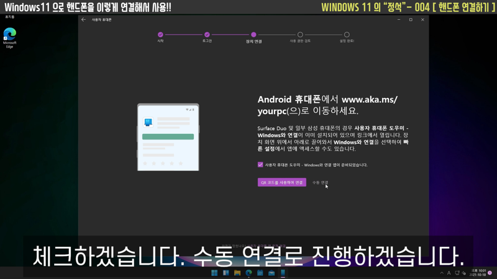Select Your Phone app in taskbar
497x279 pixels.
tap(283, 273)
